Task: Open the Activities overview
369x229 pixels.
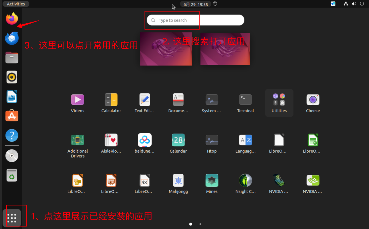Action: pos(16,4)
